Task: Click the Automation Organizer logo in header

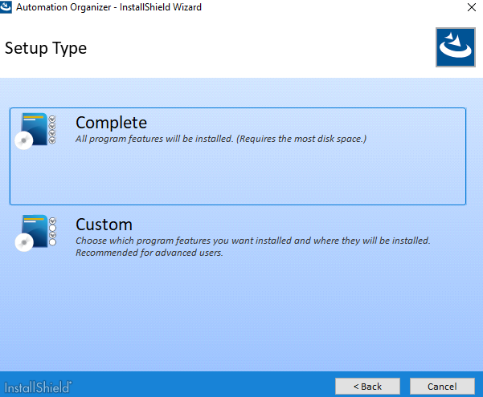Action: (456, 47)
